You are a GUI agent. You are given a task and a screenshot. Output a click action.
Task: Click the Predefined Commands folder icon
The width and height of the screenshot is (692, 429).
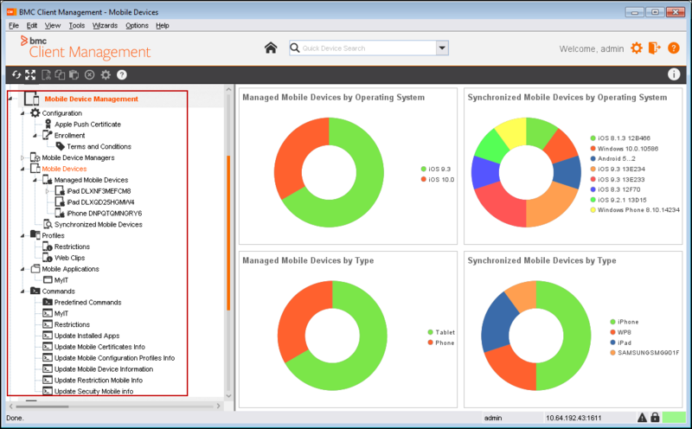coord(48,302)
